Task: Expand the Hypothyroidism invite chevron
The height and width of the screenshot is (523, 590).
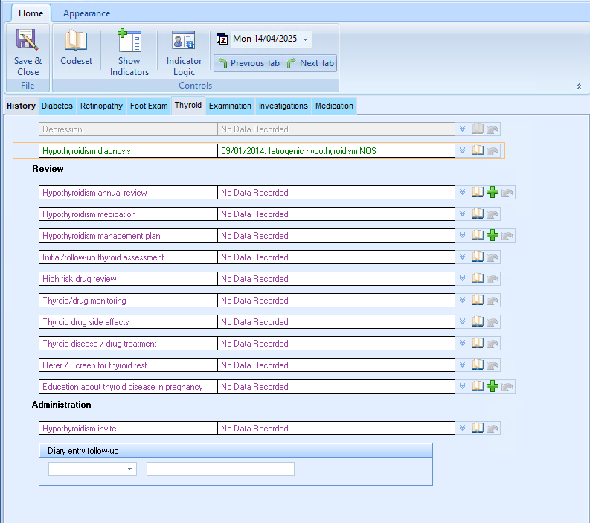Action: click(463, 428)
